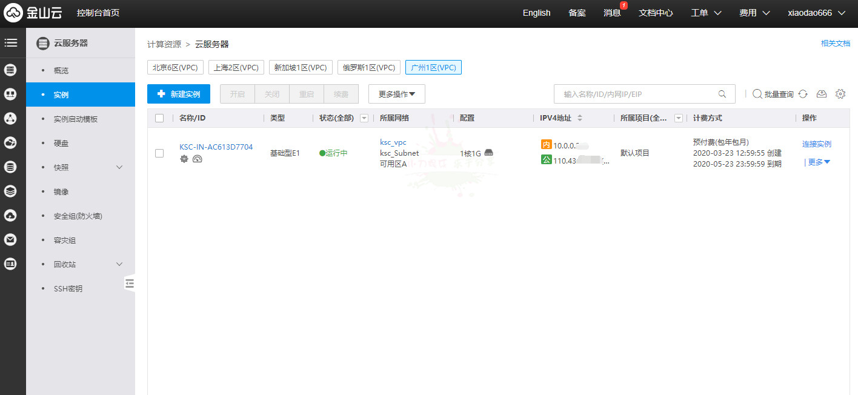The image size is (858, 395).
Task: Expand the 更多 actions in instance row
Action: [818, 162]
